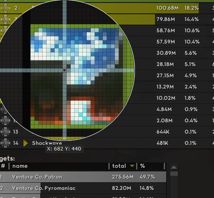Click the gear icon in row 2
Image resolution: width=214 pixels, height=198 pixels.
click(6, 8)
